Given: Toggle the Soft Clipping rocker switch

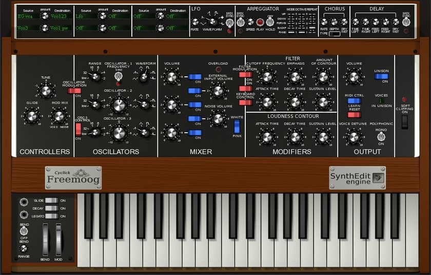Looking at the screenshot, I should pyautogui.click(x=405, y=122).
